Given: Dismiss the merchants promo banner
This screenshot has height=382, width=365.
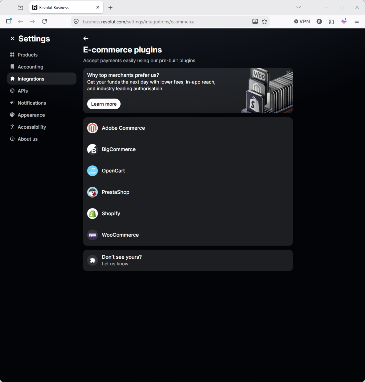Looking at the screenshot, I should pos(288,72).
